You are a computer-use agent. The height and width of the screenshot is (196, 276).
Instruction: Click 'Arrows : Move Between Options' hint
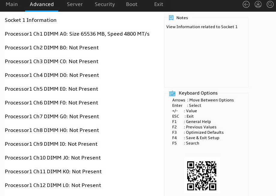tap(203, 100)
